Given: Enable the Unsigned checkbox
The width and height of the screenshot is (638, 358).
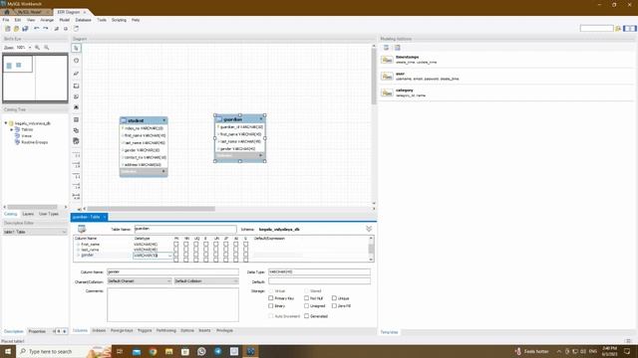Looking at the screenshot, I should [306, 305].
